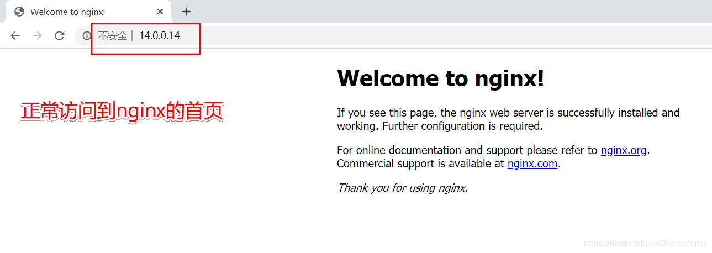Screen dimensions: 712x253
Task: Reload the page with refresh icon
Action: 60,36
